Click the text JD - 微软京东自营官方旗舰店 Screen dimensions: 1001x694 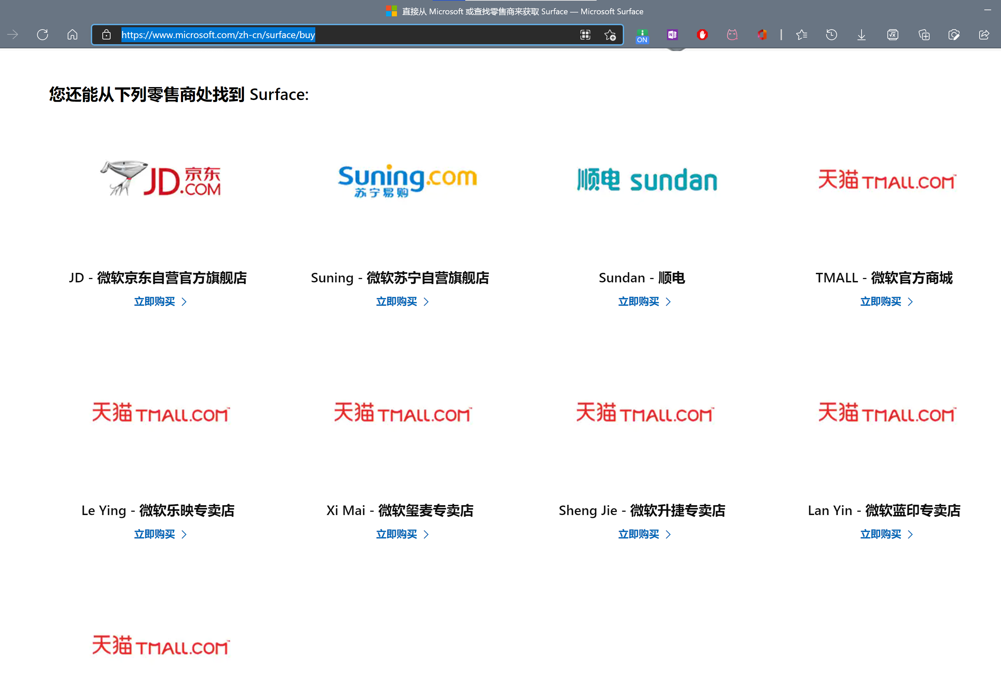(158, 278)
